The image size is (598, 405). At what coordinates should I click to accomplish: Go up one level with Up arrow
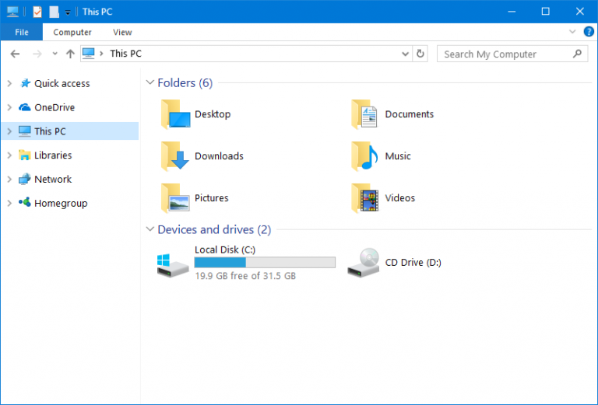pyautogui.click(x=70, y=54)
